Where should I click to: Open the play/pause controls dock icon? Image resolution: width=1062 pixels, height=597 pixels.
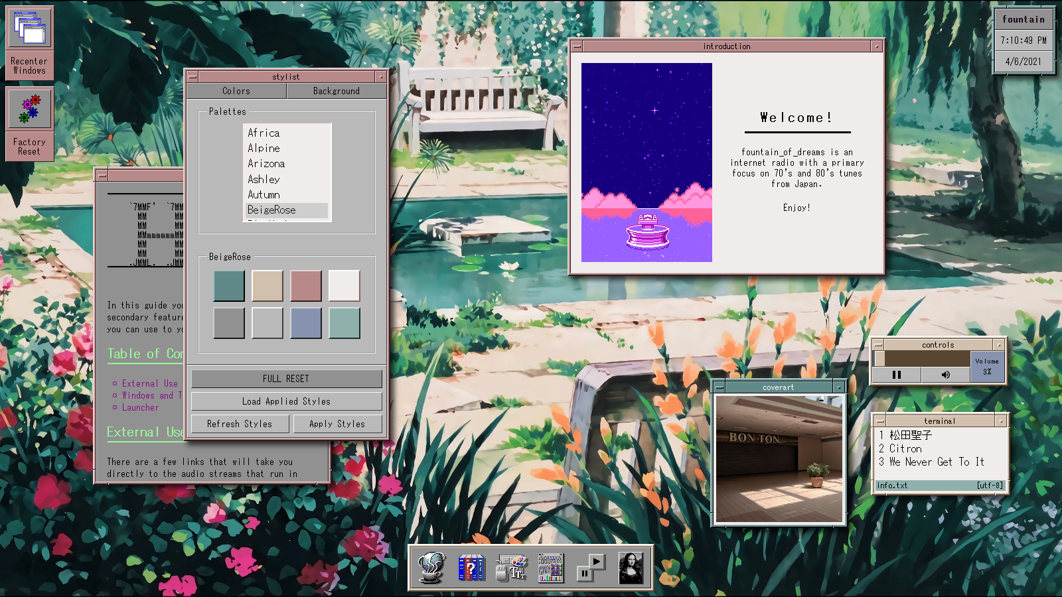(591, 568)
